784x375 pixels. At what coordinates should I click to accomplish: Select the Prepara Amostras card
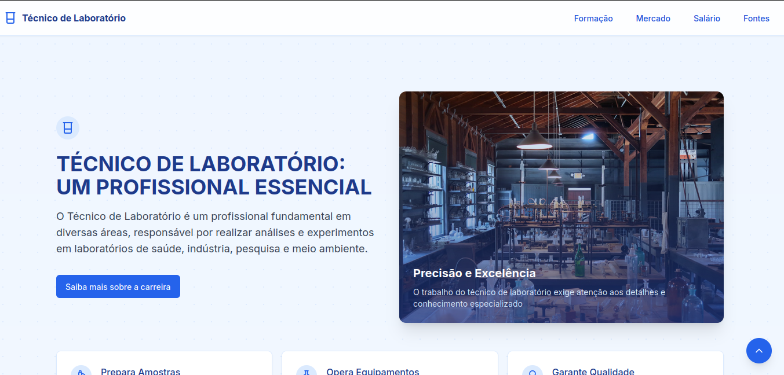click(163, 365)
